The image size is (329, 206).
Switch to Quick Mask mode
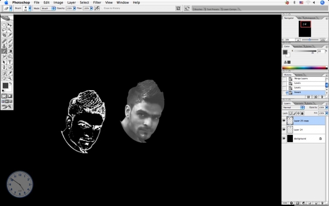(x=10, y=96)
